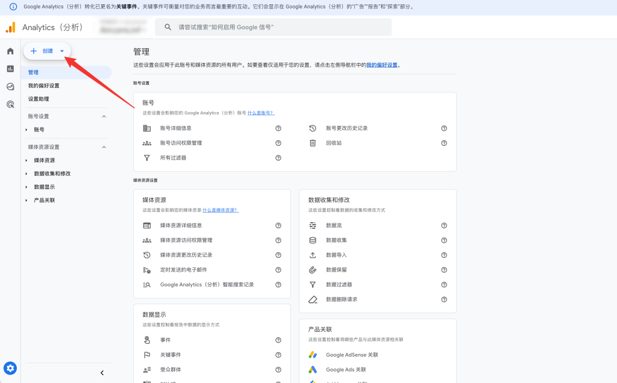
Task: Select 管理 in the sidebar menu
Action: 67,72
